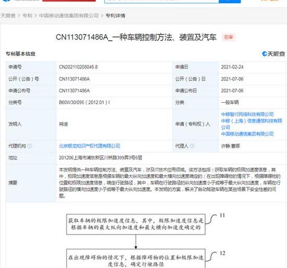Select the 专利详情 breadcrumb item
The width and height of the screenshot is (287, 268).
point(115,16)
